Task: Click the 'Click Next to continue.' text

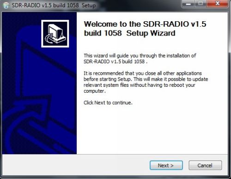Action: tap(108, 102)
